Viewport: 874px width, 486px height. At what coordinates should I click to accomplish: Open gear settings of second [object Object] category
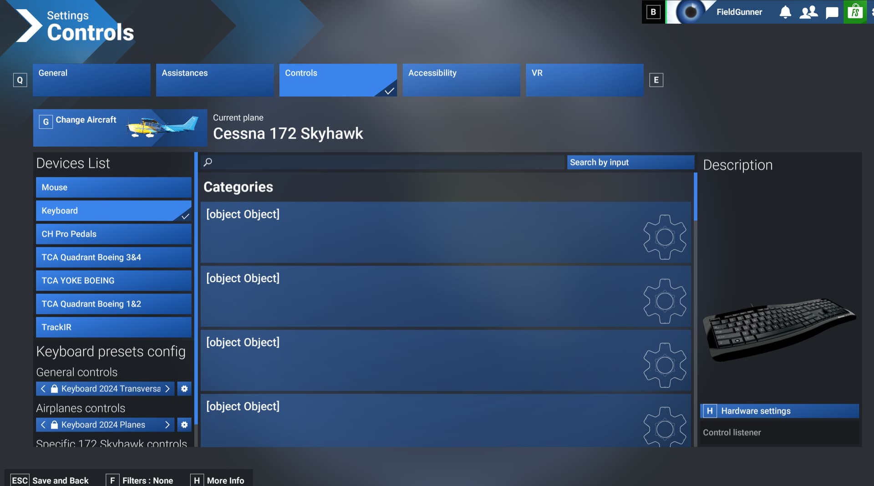tap(665, 301)
